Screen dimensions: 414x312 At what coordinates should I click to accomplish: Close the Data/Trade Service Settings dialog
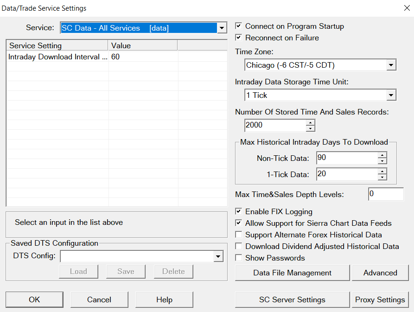(x=407, y=8)
